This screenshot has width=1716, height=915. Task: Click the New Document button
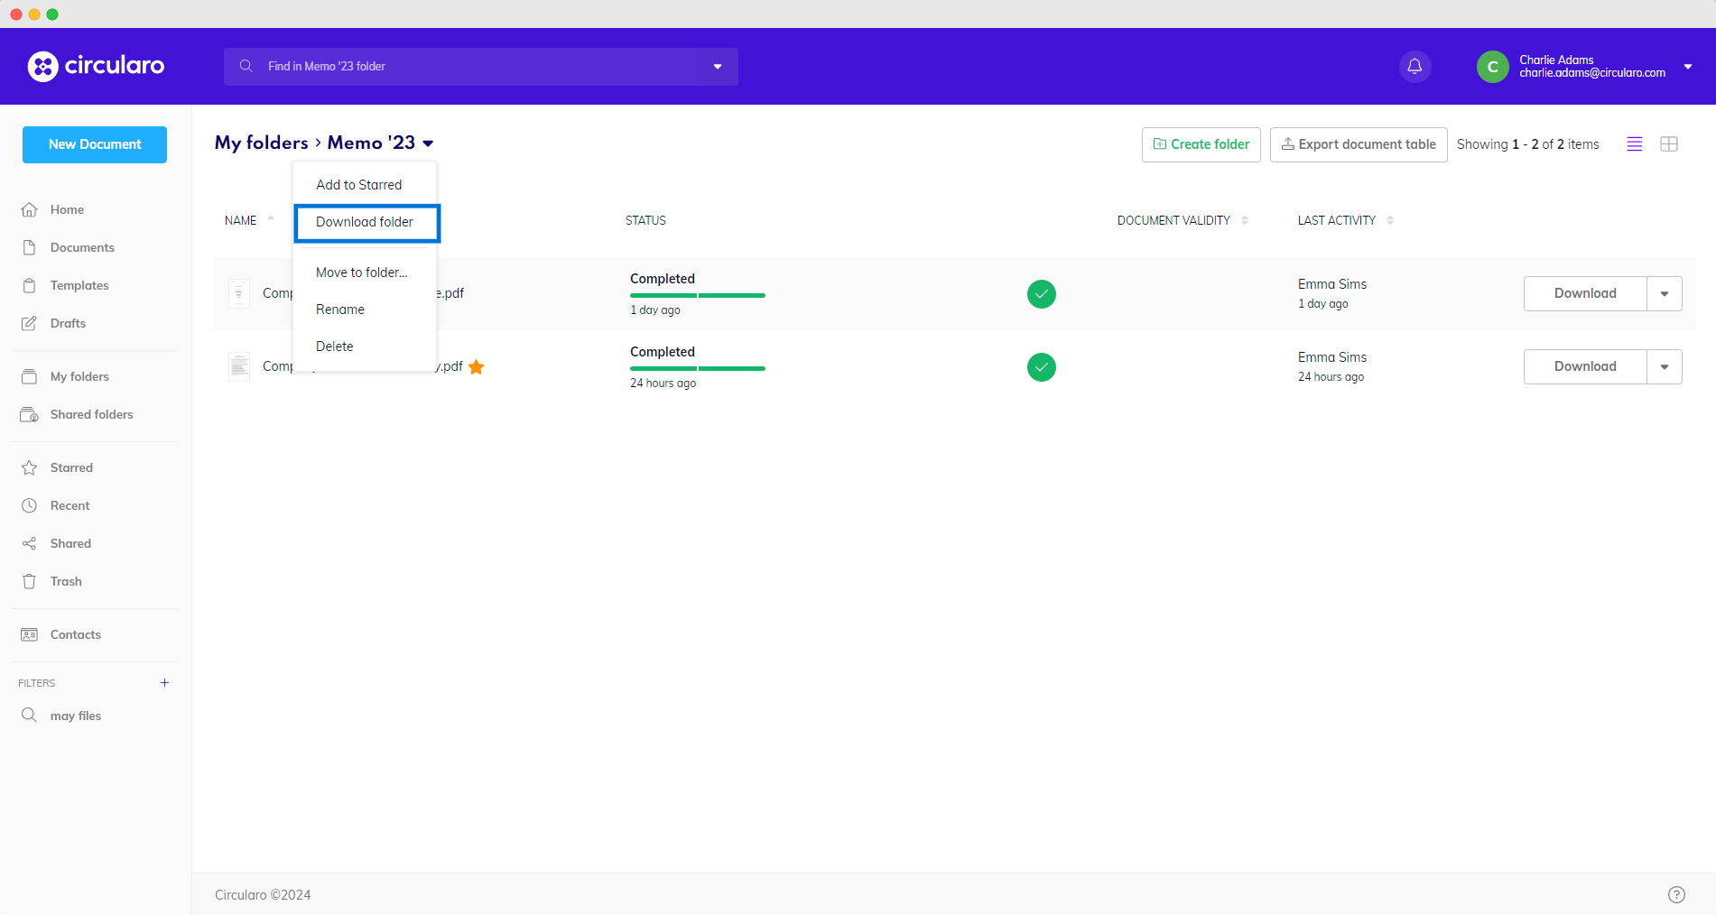[x=95, y=144]
